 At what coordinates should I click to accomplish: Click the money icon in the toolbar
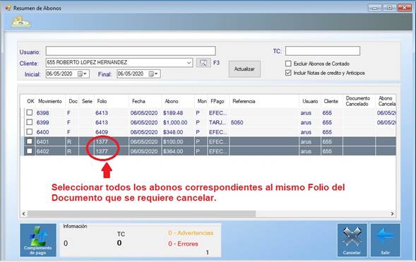coord(20,23)
